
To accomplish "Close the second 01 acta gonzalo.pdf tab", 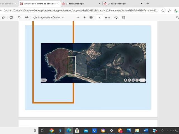I will click(x=141, y=4).
